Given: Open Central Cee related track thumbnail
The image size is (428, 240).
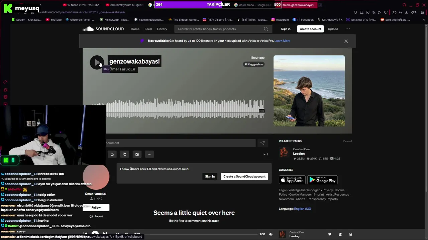Looking at the screenshot, I should click(x=284, y=153).
